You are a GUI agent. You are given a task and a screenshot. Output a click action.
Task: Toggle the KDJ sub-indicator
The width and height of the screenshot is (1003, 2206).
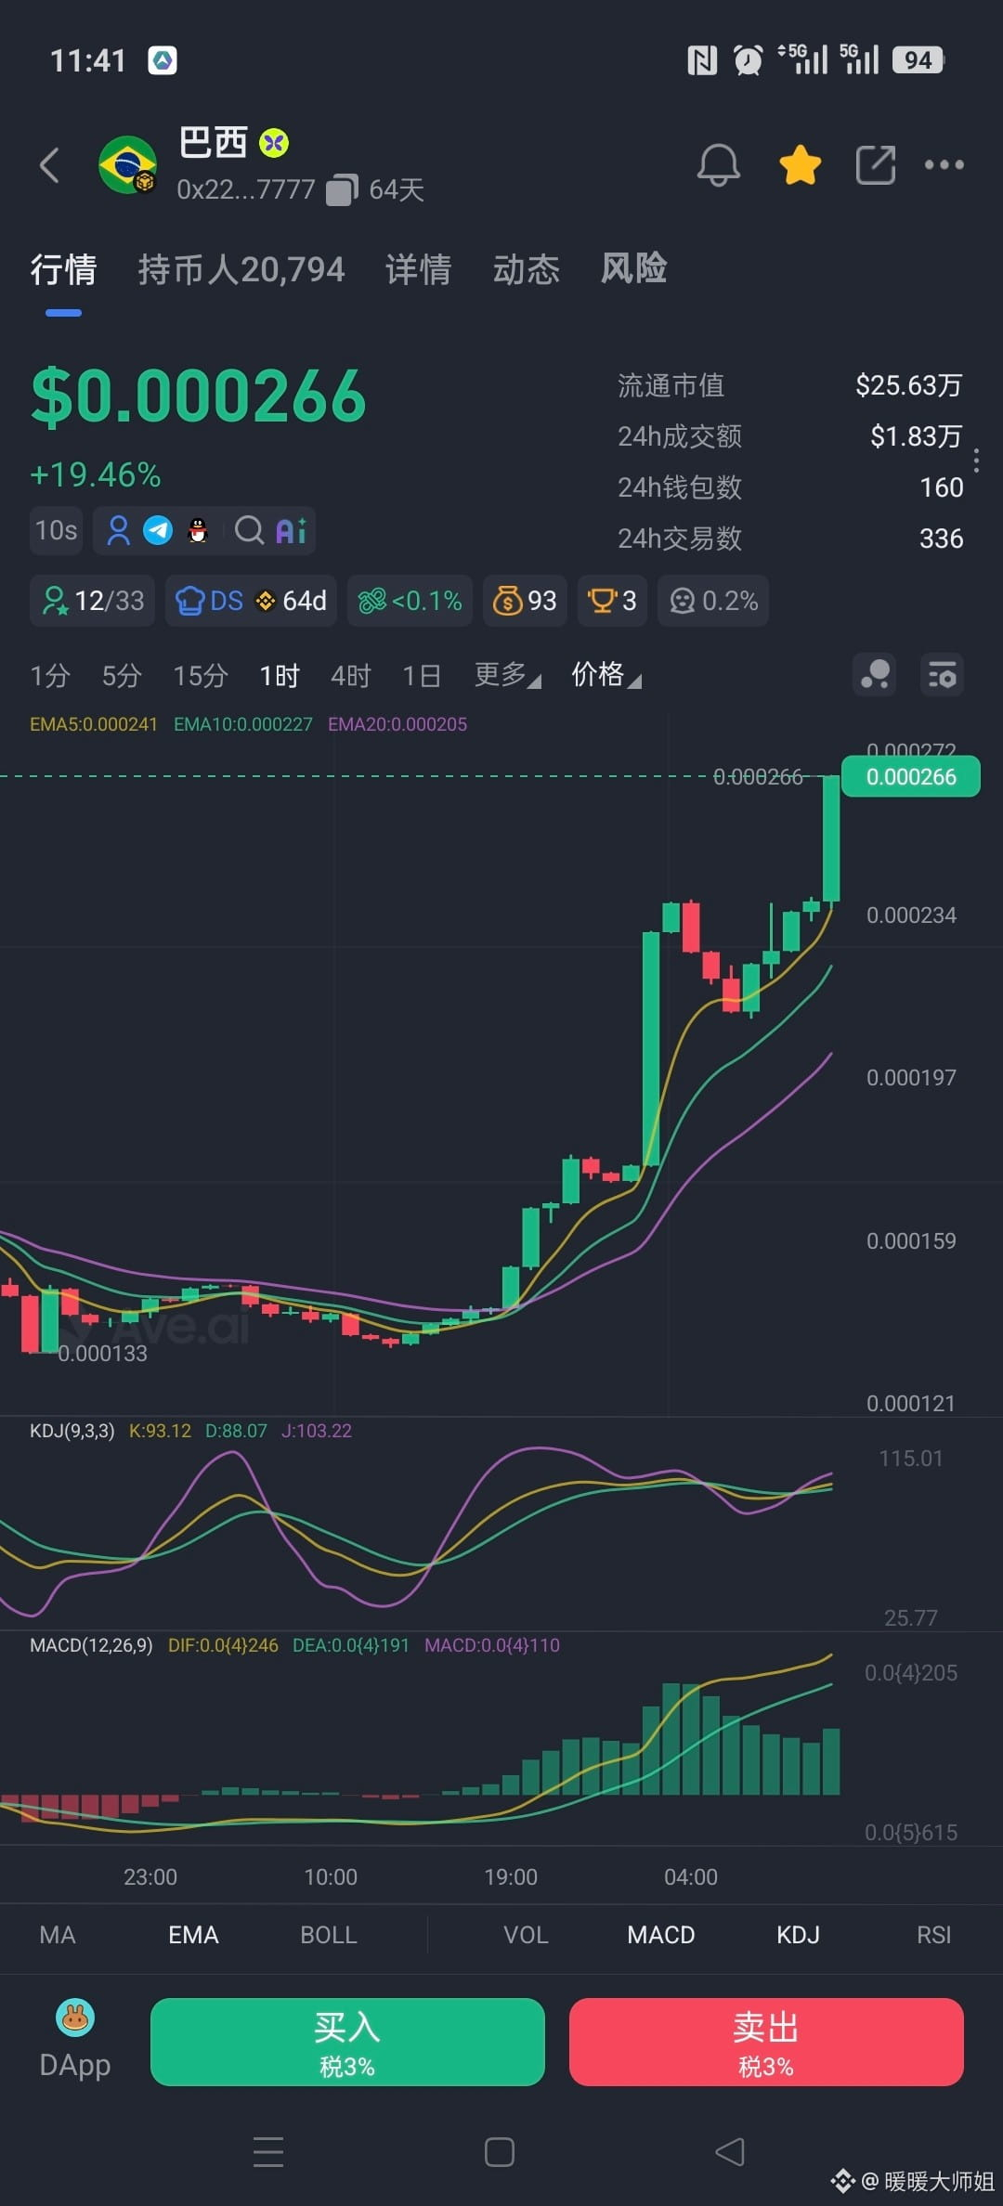(798, 1935)
